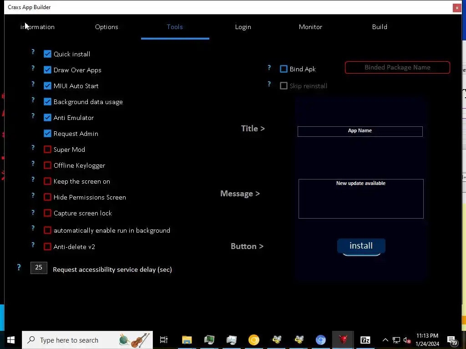Close the Craxs App Builder window

point(457,8)
